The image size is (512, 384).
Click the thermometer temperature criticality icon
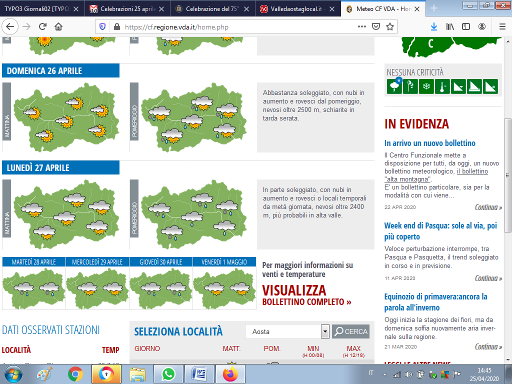pyautogui.click(x=442, y=86)
